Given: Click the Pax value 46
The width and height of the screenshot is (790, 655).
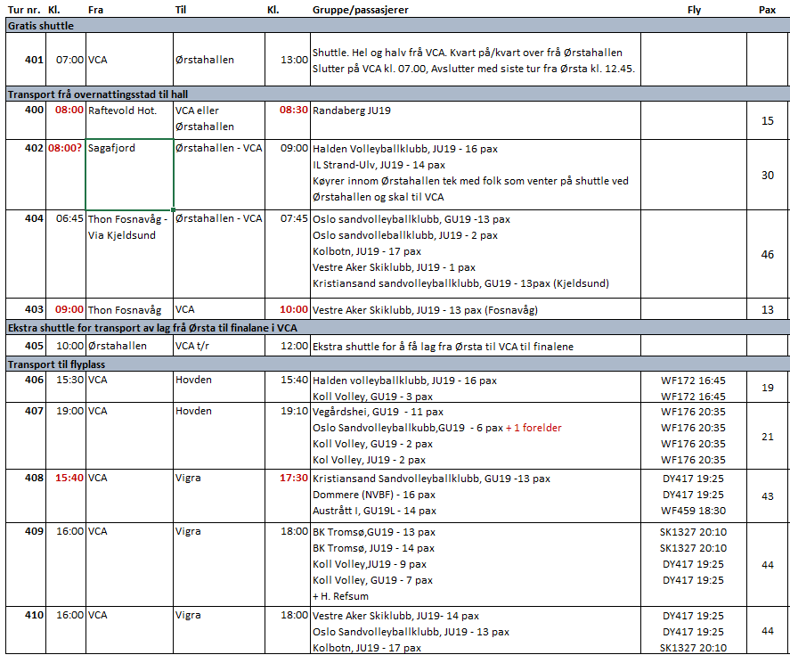Looking at the screenshot, I should click(767, 255).
